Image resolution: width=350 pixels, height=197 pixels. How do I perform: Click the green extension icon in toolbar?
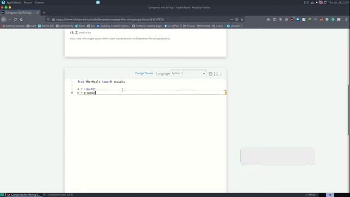point(310,20)
